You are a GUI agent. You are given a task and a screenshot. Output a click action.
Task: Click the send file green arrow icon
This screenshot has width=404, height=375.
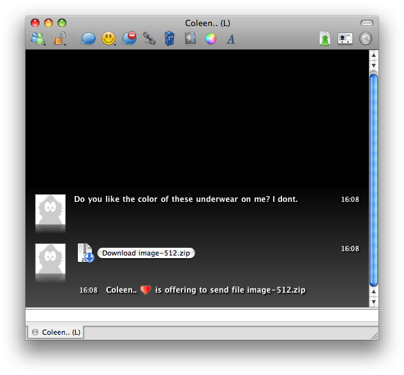tap(325, 39)
